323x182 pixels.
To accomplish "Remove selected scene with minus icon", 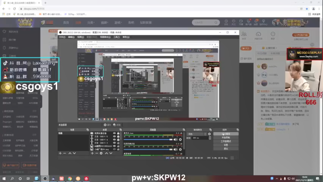I will point(65,153).
